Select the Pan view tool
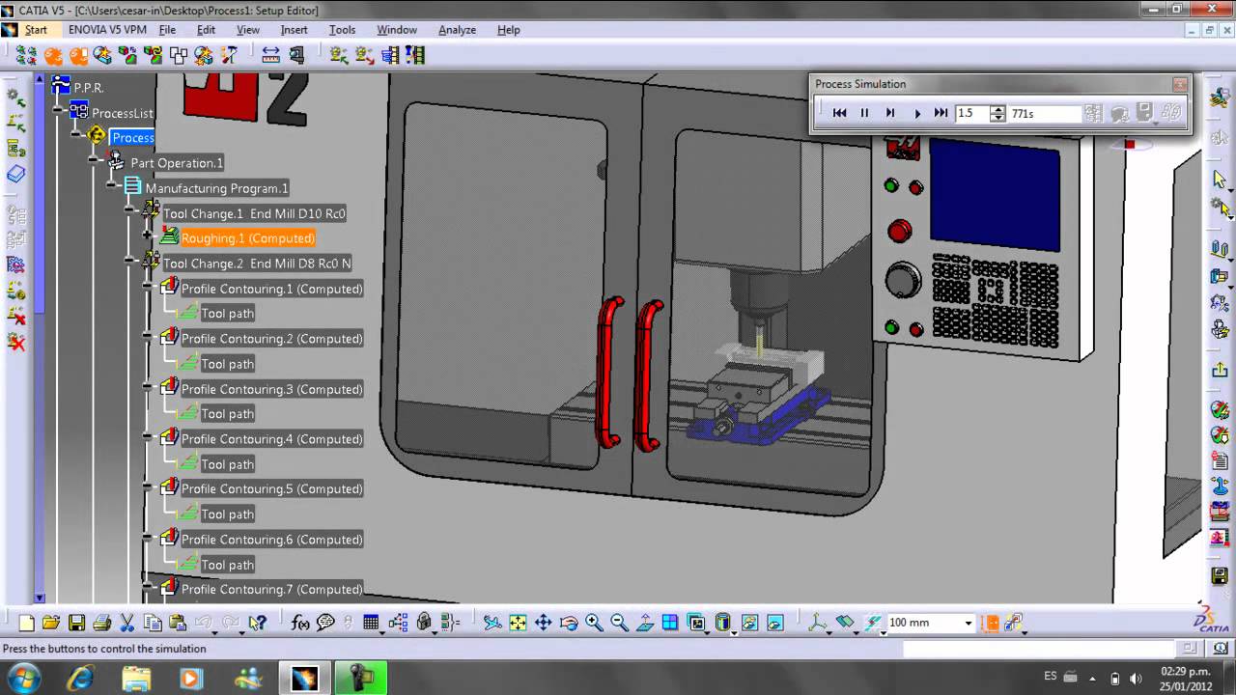Viewport: 1236px width, 695px height. (x=543, y=624)
